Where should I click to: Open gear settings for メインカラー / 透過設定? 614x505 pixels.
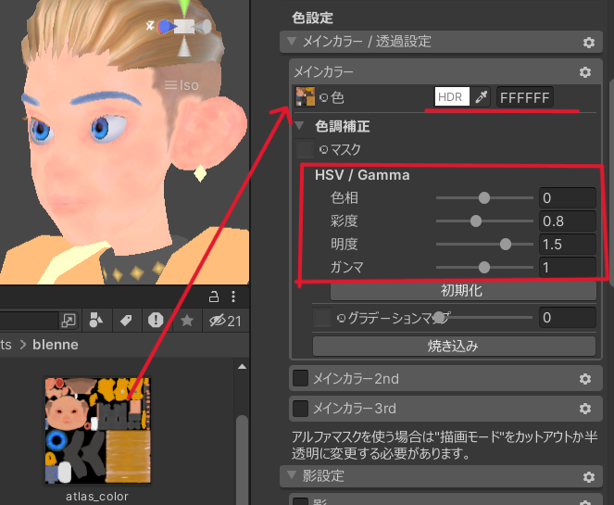click(x=588, y=43)
